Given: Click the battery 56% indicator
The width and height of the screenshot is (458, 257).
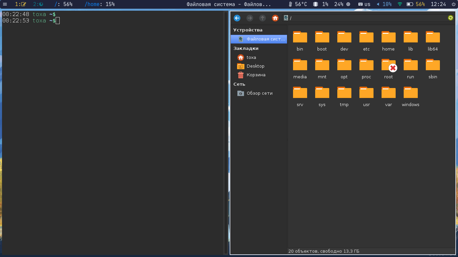Looking at the screenshot, I should pyautogui.click(x=416, y=4).
